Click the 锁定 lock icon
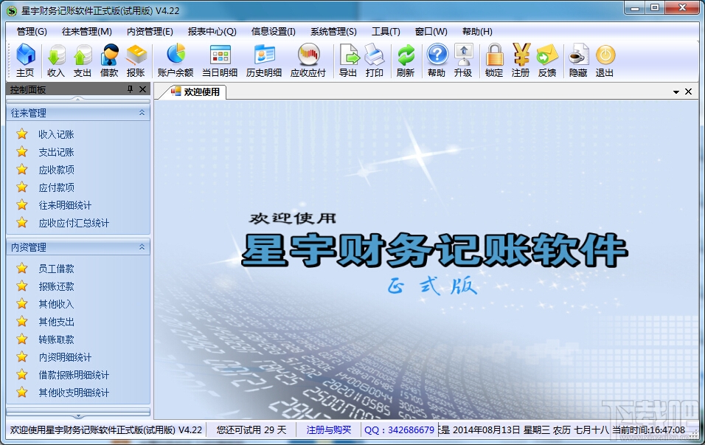 (494, 61)
